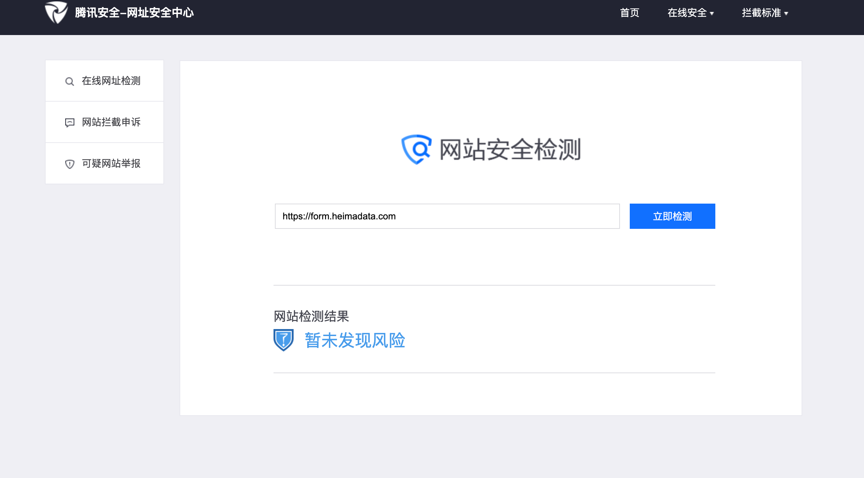Open the 首页 navigation item
Viewport: 864px width, 478px height.
point(629,13)
